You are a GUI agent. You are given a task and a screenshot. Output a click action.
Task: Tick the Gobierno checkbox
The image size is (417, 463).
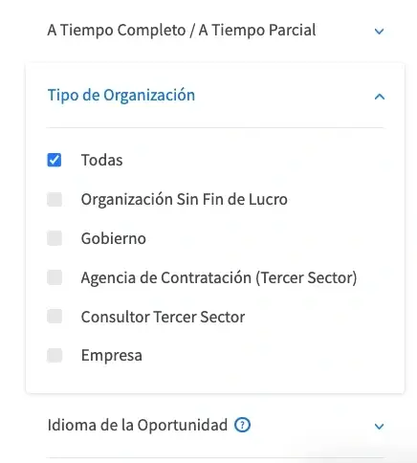55,238
